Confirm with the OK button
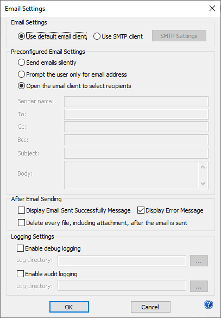The image size is (221, 318). click(x=69, y=307)
